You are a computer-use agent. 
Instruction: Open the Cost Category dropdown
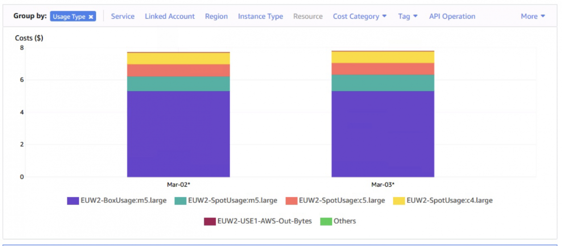[x=360, y=16]
